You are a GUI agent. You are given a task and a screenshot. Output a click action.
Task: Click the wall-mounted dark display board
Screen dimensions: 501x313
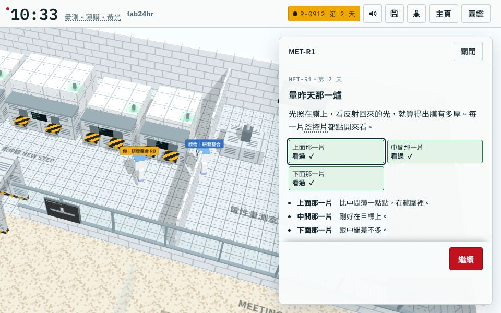(x=62, y=210)
